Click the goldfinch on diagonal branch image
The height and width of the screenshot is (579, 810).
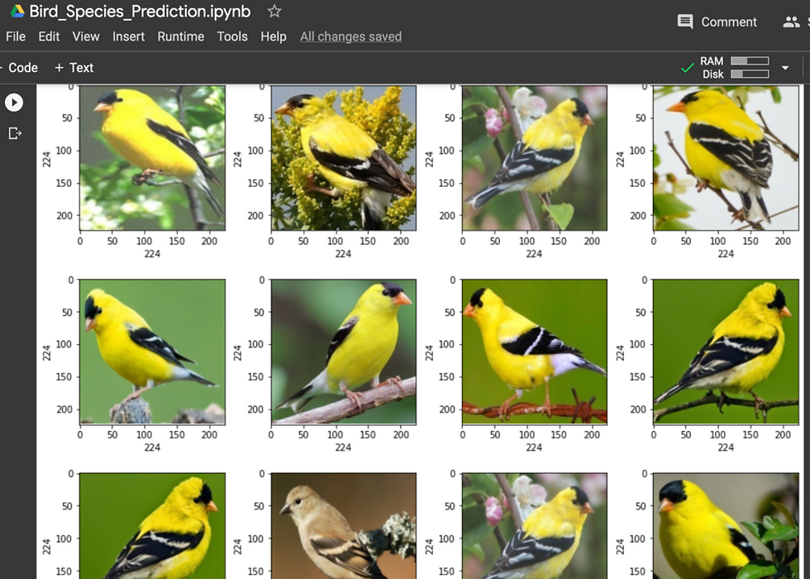pos(344,352)
